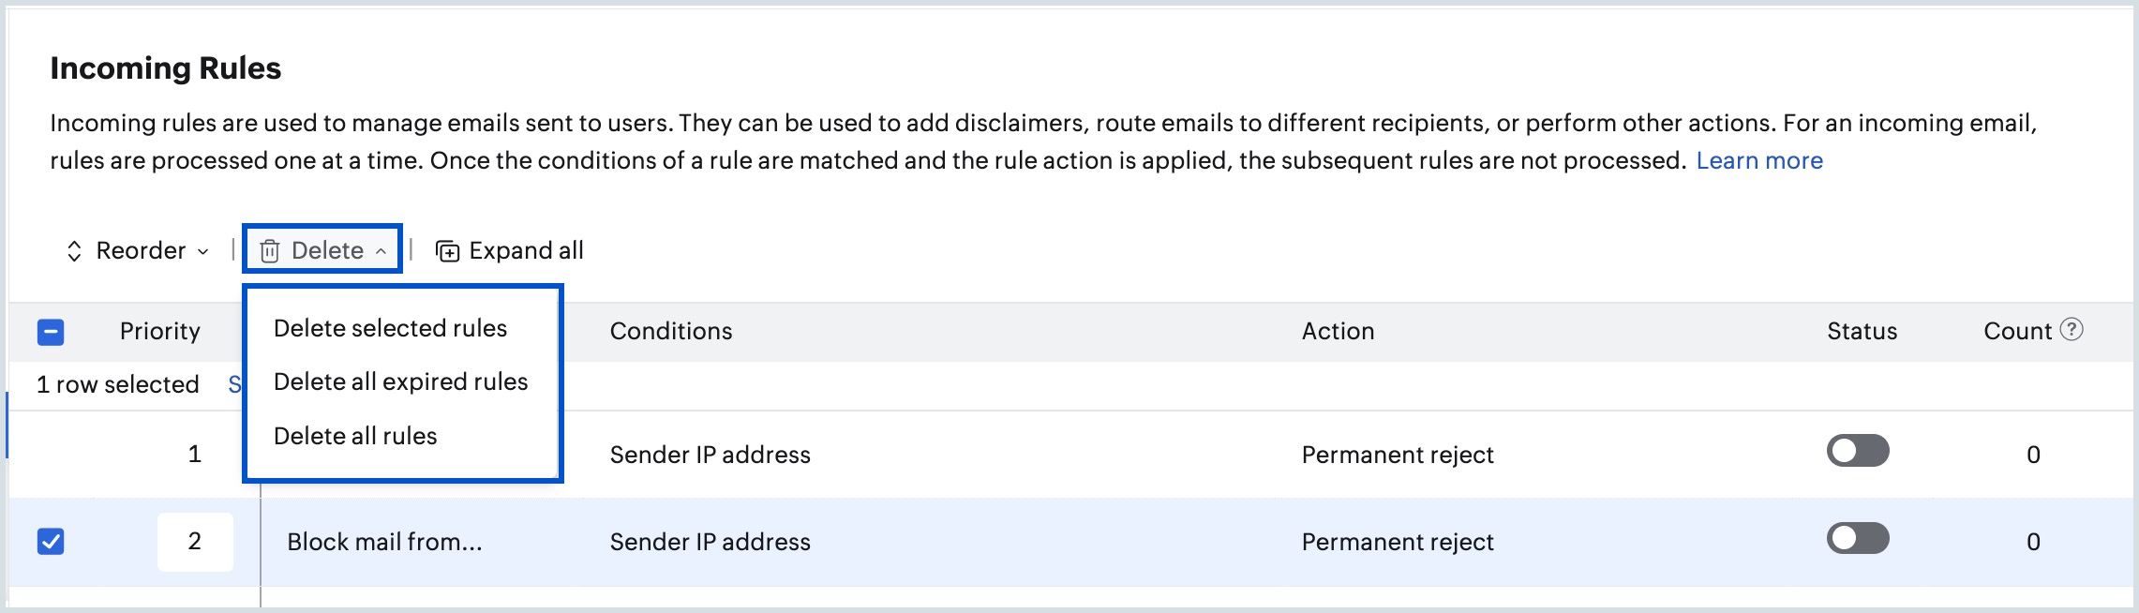The height and width of the screenshot is (613, 2139).
Task: Open the Learn more link
Action: (1758, 160)
